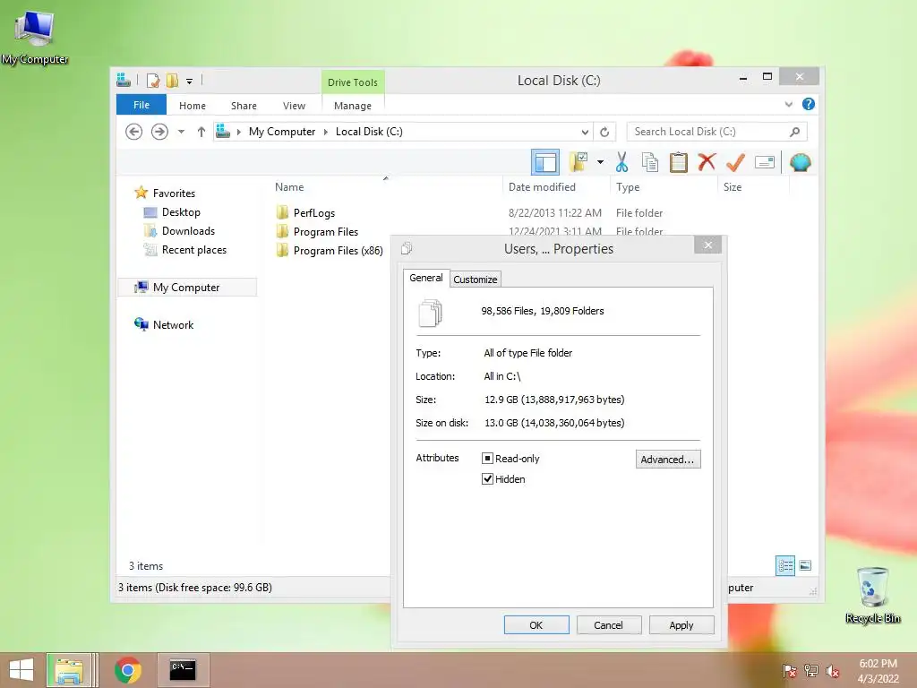The width and height of the screenshot is (917, 688).
Task: Select the Program Files folder
Action: pyautogui.click(x=326, y=232)
